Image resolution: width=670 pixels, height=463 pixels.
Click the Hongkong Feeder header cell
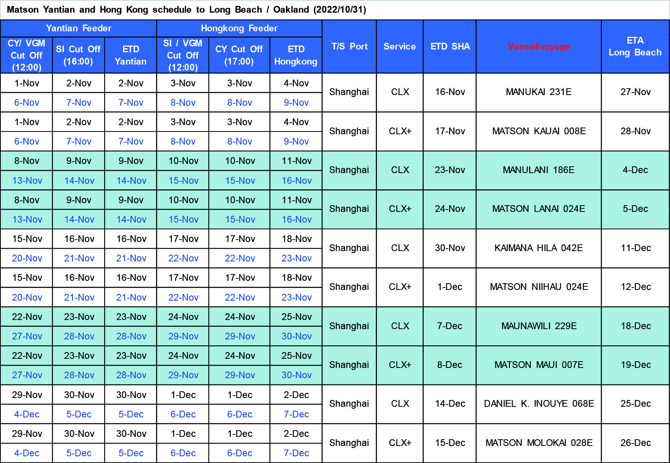[x=239, y=28]
